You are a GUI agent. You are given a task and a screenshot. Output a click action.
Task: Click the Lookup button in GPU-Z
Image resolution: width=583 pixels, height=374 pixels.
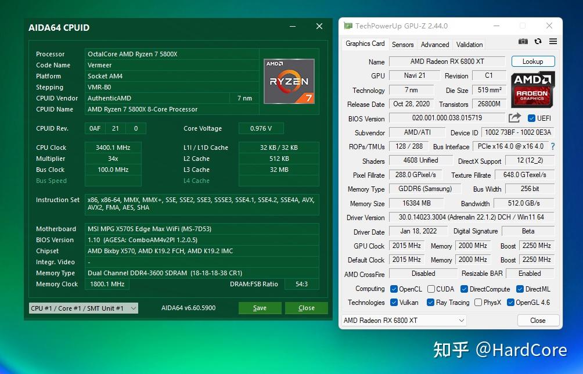click(x=533, y=62)
